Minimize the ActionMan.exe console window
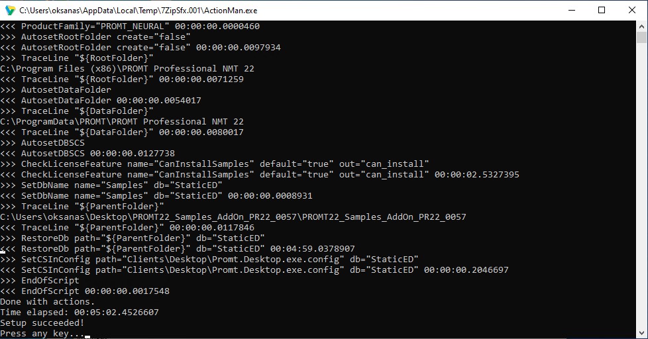The image size is (648, 339). coord(572,11)
